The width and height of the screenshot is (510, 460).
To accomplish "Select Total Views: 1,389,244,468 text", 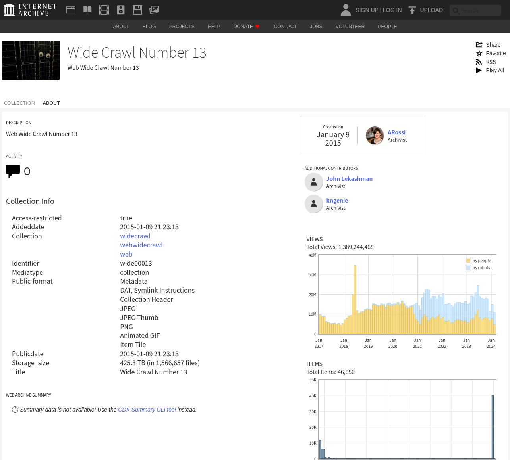I will coord(340,247).
